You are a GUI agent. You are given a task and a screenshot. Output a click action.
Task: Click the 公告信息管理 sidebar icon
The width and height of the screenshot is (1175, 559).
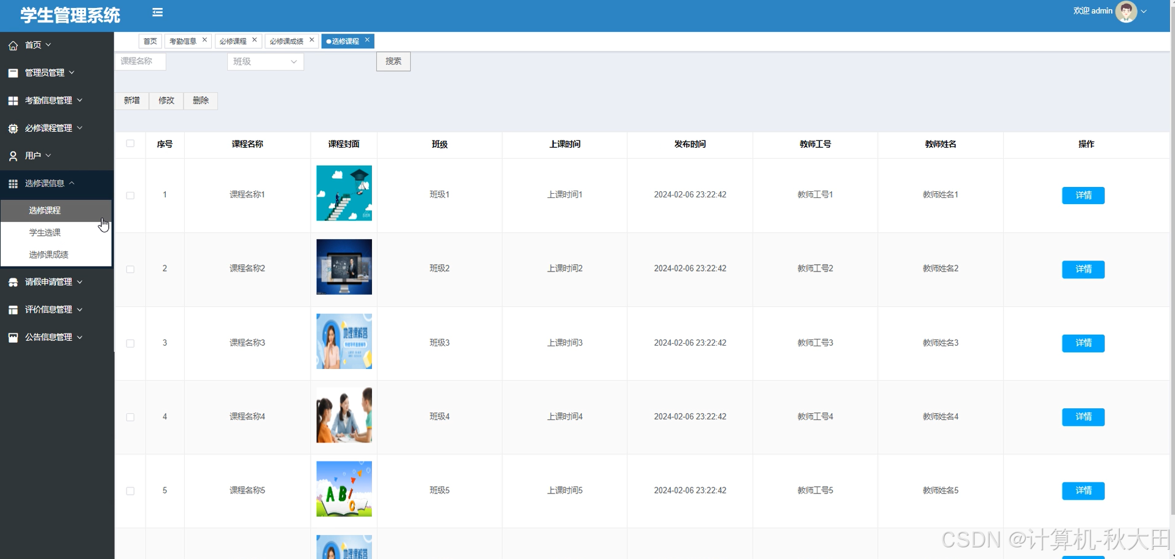(13, 337)
